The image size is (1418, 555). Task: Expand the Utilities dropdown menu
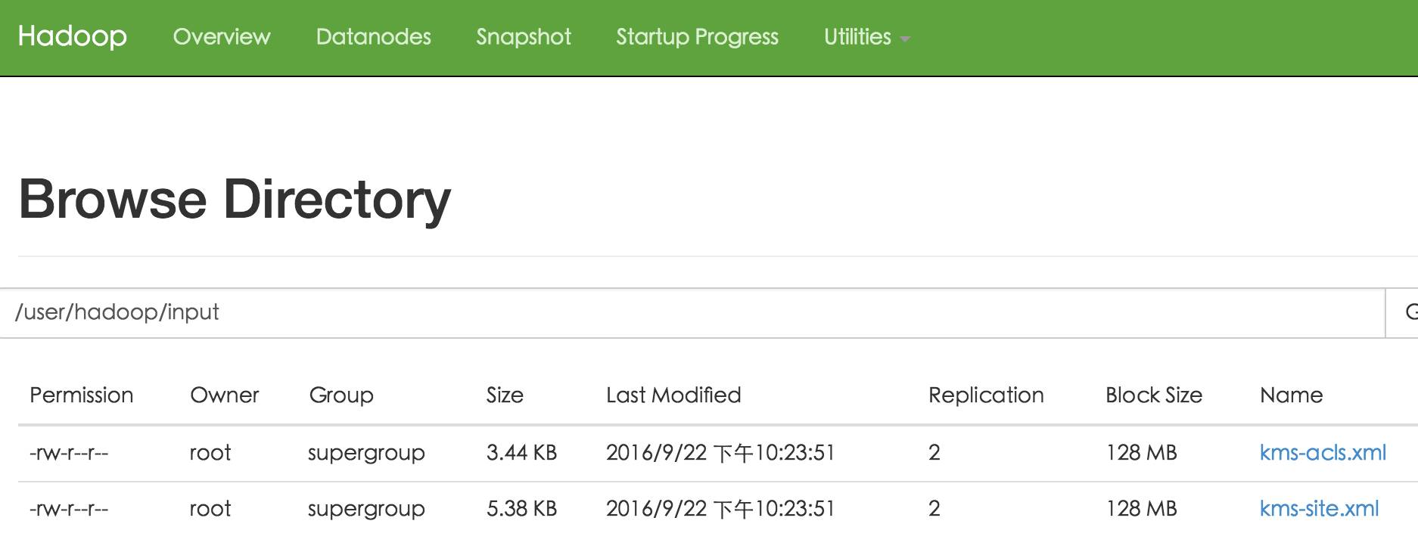[x=866, y=37]
